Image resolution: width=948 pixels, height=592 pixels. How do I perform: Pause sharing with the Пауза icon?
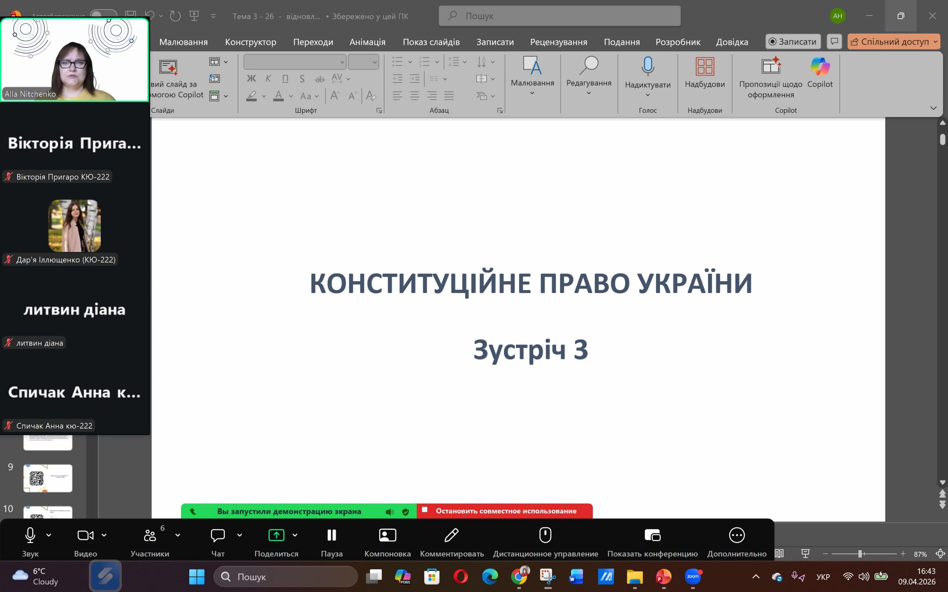coord(332,535)
